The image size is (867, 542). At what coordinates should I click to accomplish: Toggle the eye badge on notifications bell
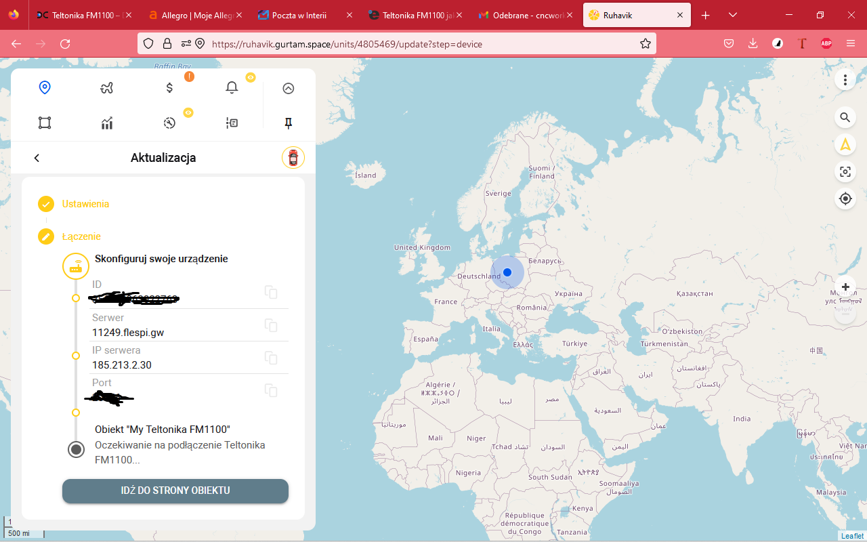pyautogui.click(x=251, y=77)
